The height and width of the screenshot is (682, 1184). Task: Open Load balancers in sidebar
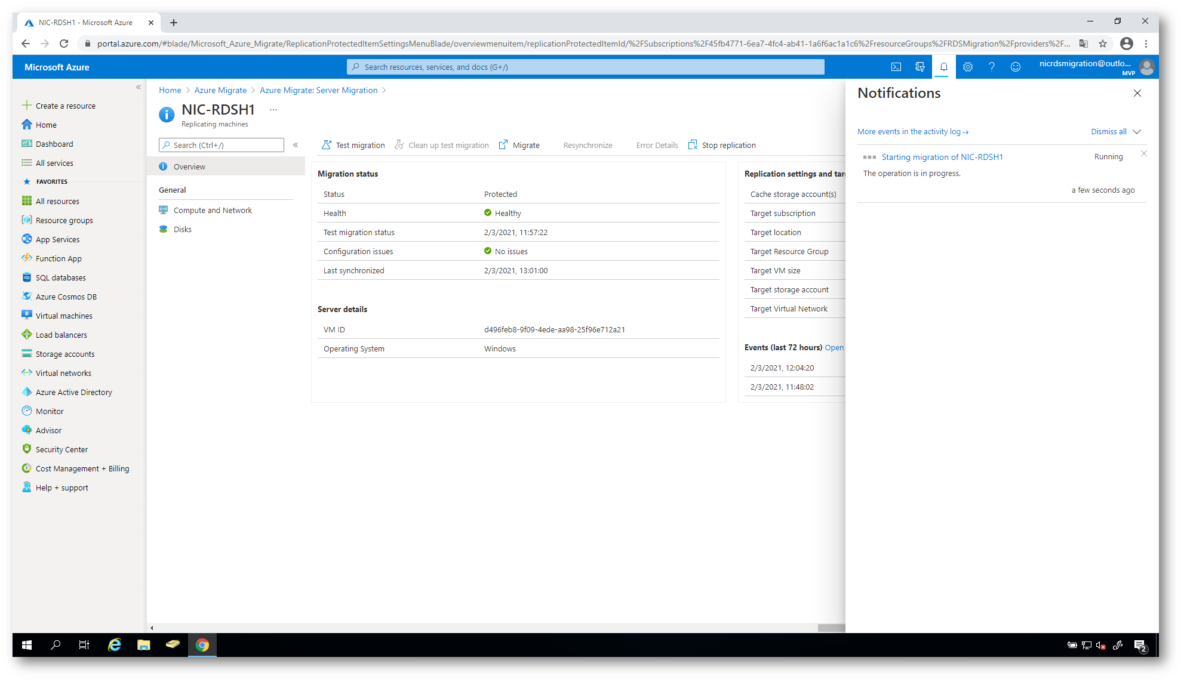(x=61, y=335)
